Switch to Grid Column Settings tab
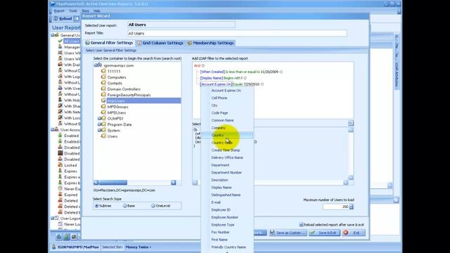The image size is (450, 253). [160, 43]
